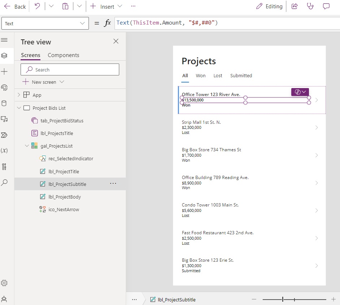The height and width of the screenshot is (305, 340).
Task: Open the top toolbar overflow ellipsis
Action: coord(133,6)
